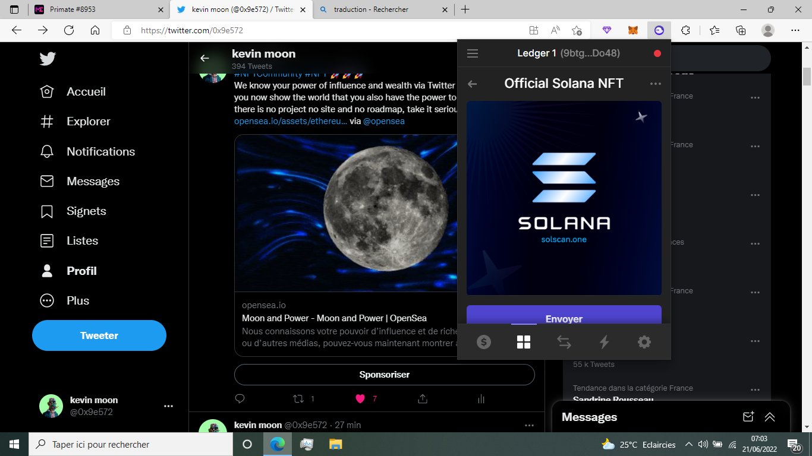Click the MetaMask fox extension icon

coord(634,30)
